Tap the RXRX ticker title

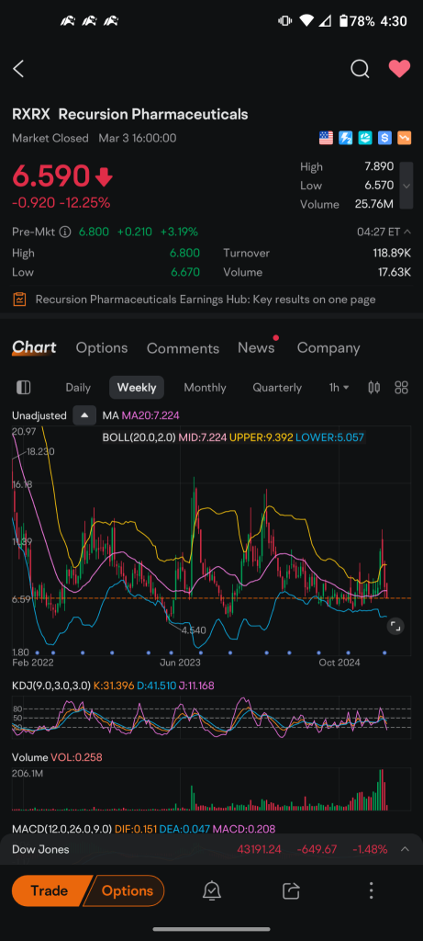coord(31,114)
